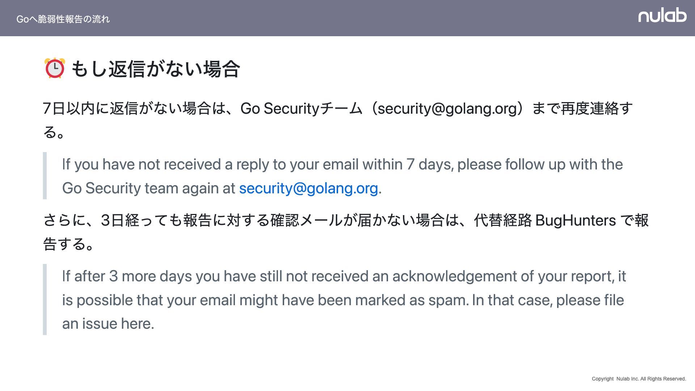Click the grey bar left of second quote
This screenshot has height=391, width=695.
click(45, 299)
